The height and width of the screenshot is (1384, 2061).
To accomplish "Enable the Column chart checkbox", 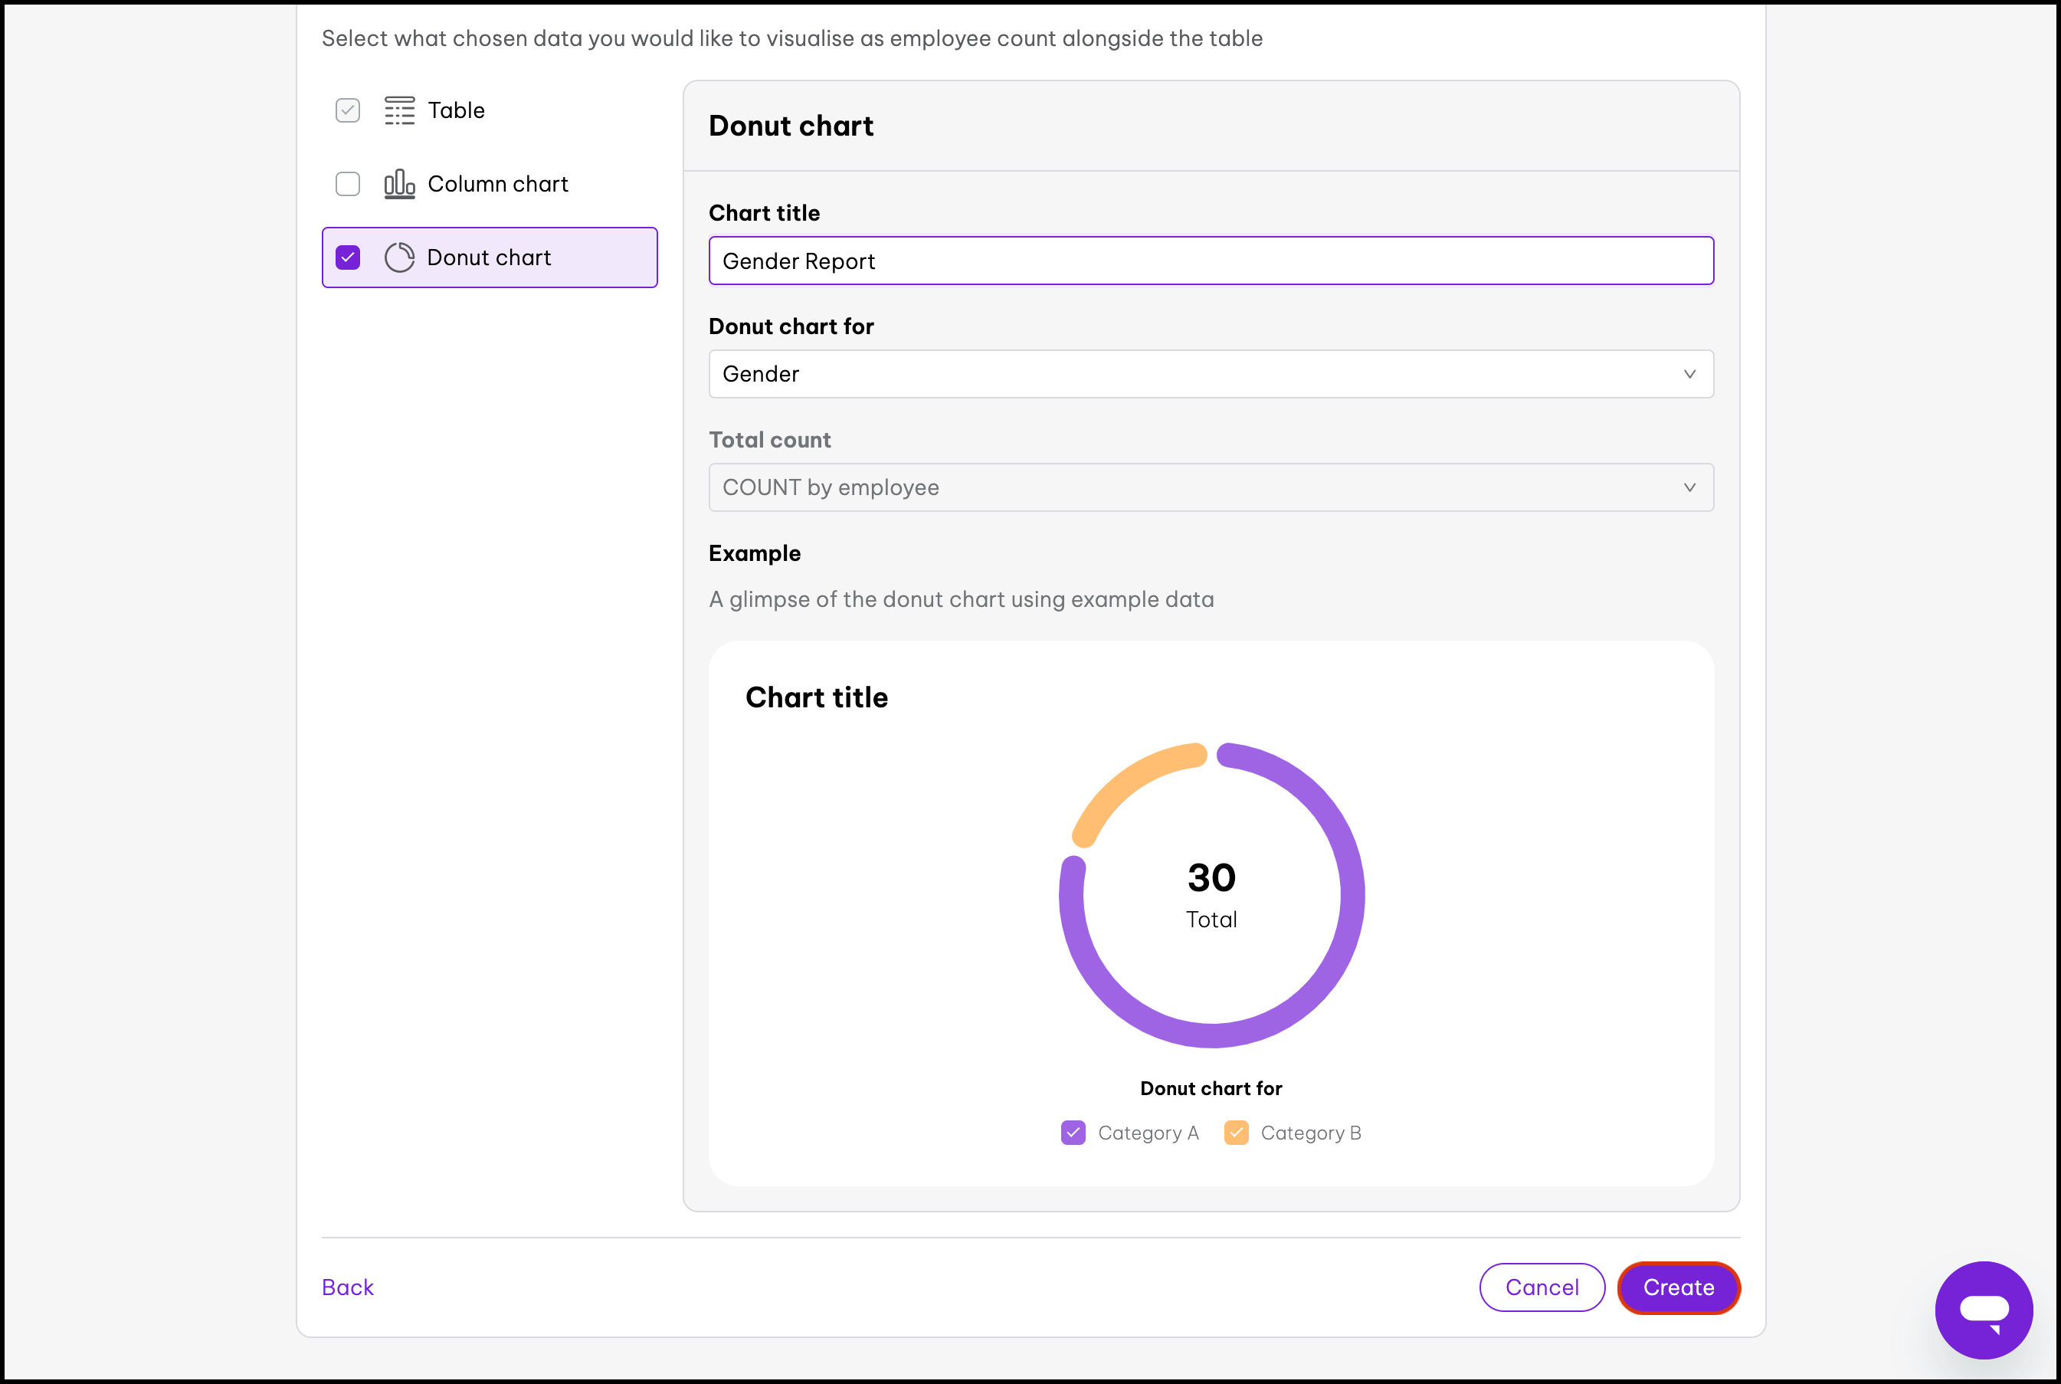I will point(348,184).
